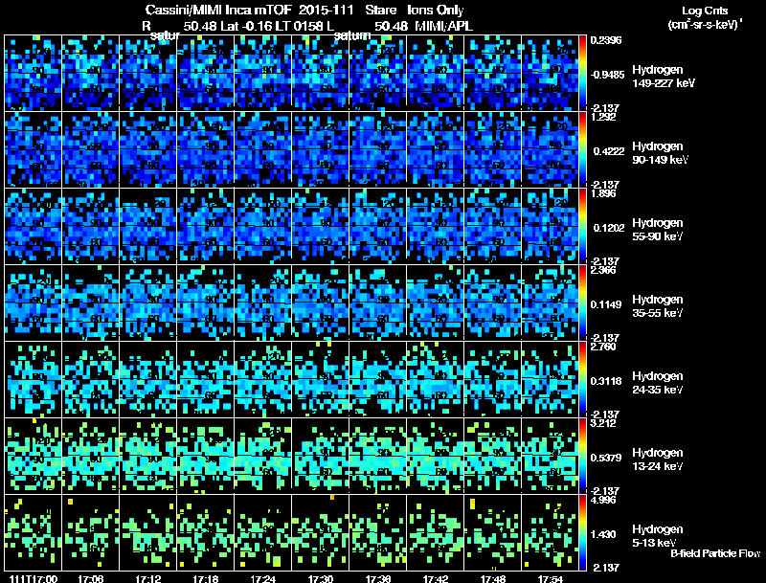766x583 pixels.
Task: Click the 'Hydrogen 5-13 keV' row label
Action: point(658,536)
